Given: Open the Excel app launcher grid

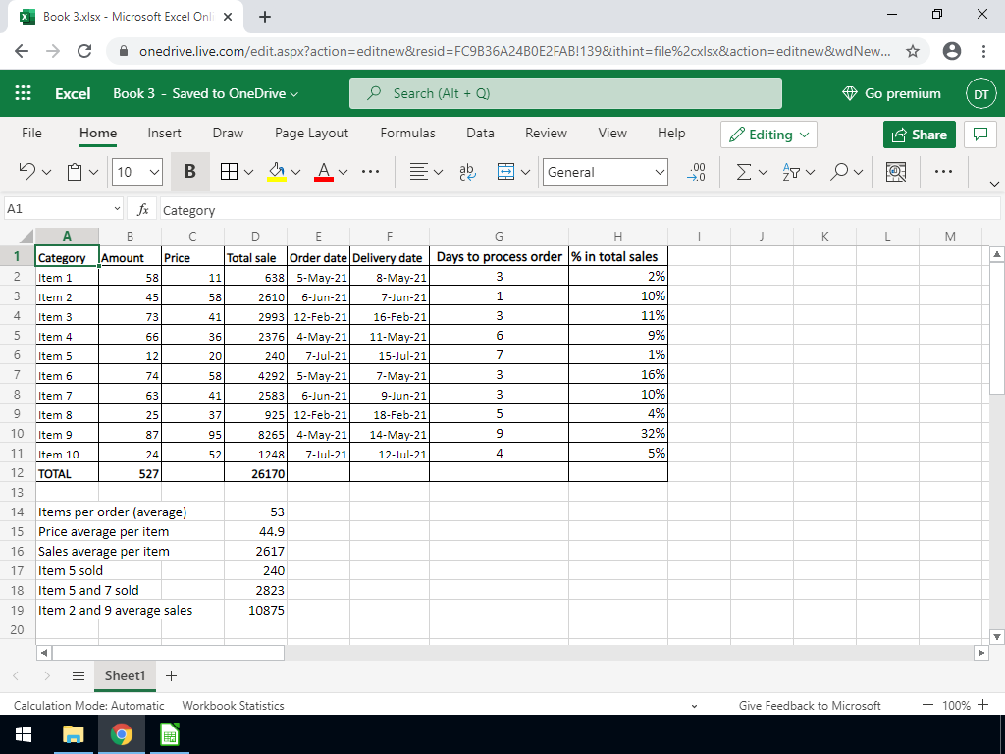Looking at the screenshot, I should pyautogui.click(x=25, y=93).
